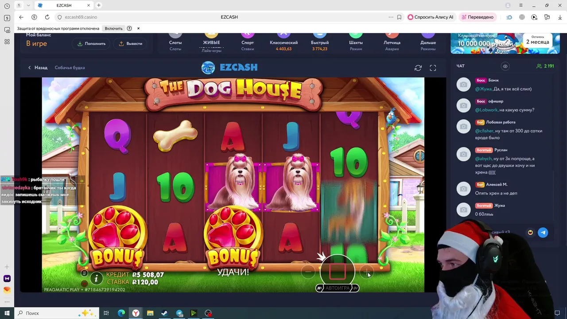Open the Шахты mode category
Screen dimensions: 567x319
356,43
